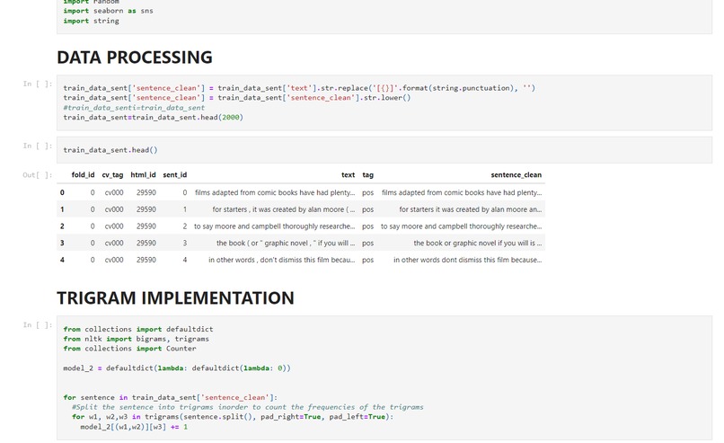Click the trigram code cell importing defaultdict
This screenshot has width=724, height=443.
(384, 378)
